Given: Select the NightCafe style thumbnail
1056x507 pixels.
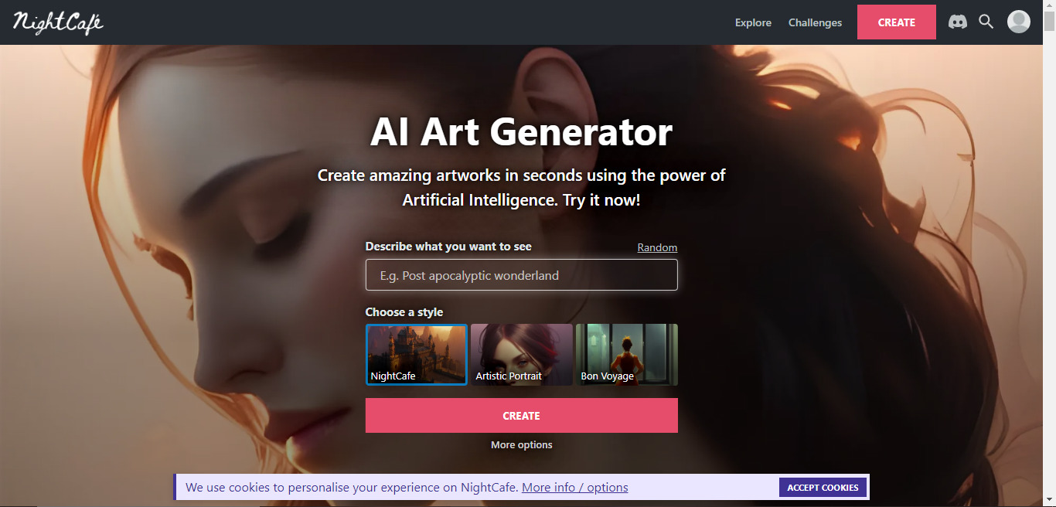Looking at the screenshot, I should [417, 355].
